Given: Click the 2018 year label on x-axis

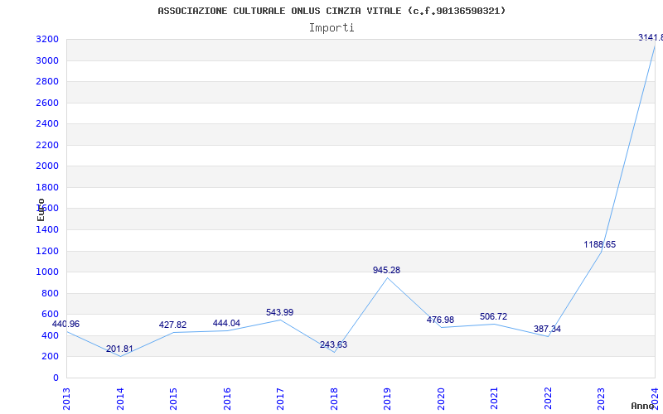Looking at the screenshot, I should 334,398.
